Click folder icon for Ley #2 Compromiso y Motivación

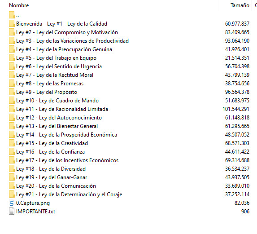pos(12,32)
